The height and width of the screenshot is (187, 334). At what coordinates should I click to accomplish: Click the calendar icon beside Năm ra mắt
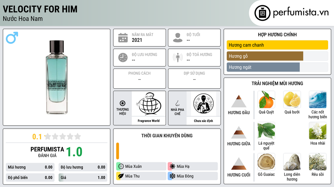coord(123,38)
